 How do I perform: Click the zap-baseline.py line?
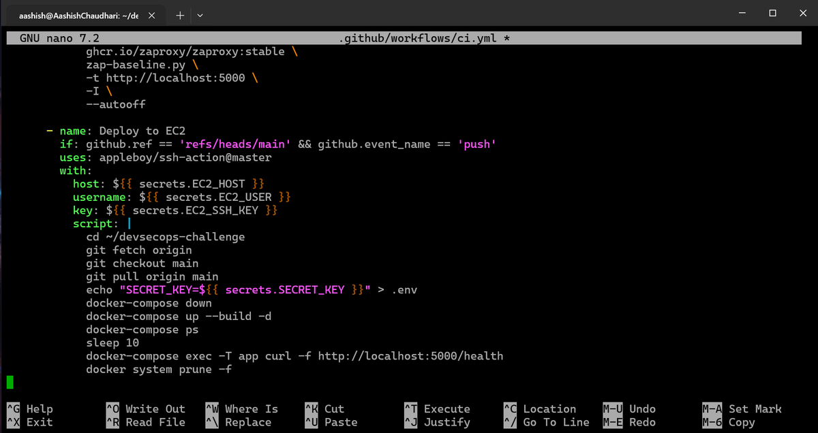[x=142, y=65]
